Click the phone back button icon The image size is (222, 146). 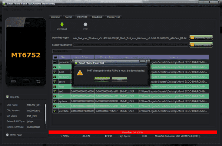38,82
